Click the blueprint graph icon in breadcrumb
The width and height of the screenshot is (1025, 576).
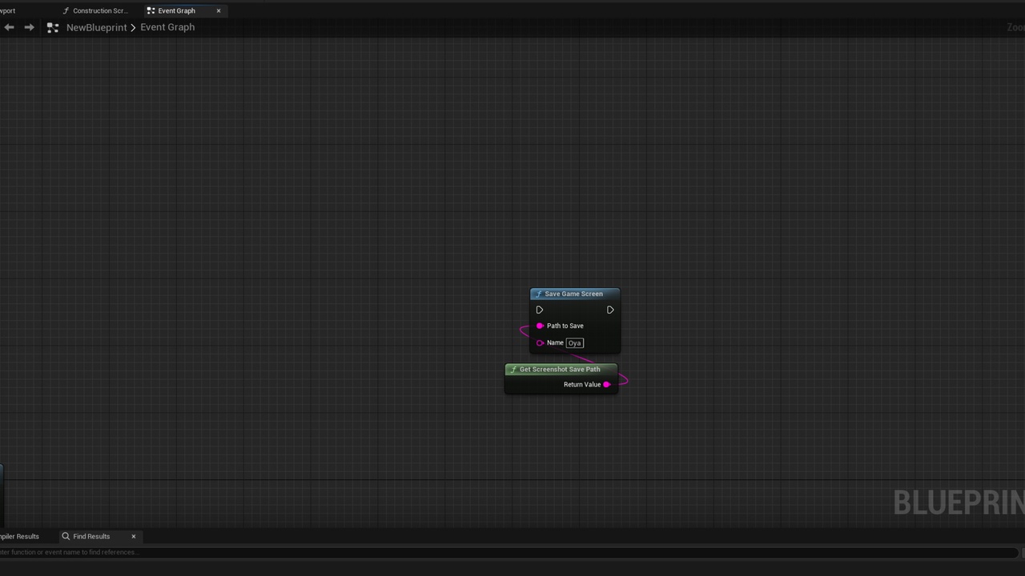coord(53,27)
